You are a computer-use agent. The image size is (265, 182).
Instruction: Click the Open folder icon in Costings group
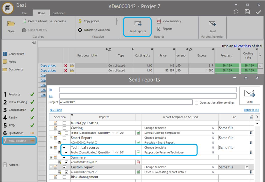[11, 24]
